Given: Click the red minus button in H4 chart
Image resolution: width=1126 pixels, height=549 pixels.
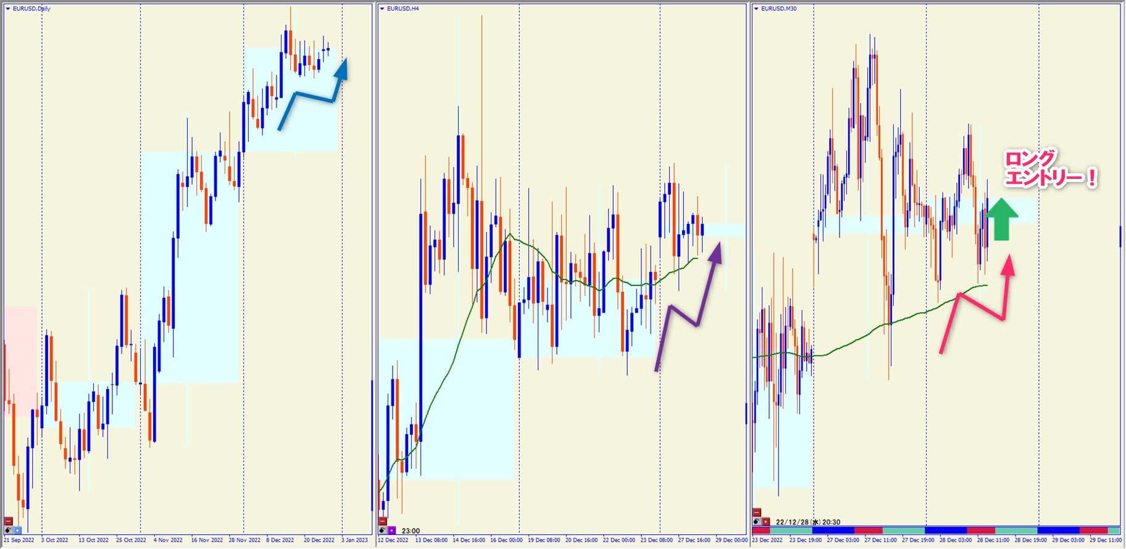Looking at the screenshot, I should click(383, 521).
